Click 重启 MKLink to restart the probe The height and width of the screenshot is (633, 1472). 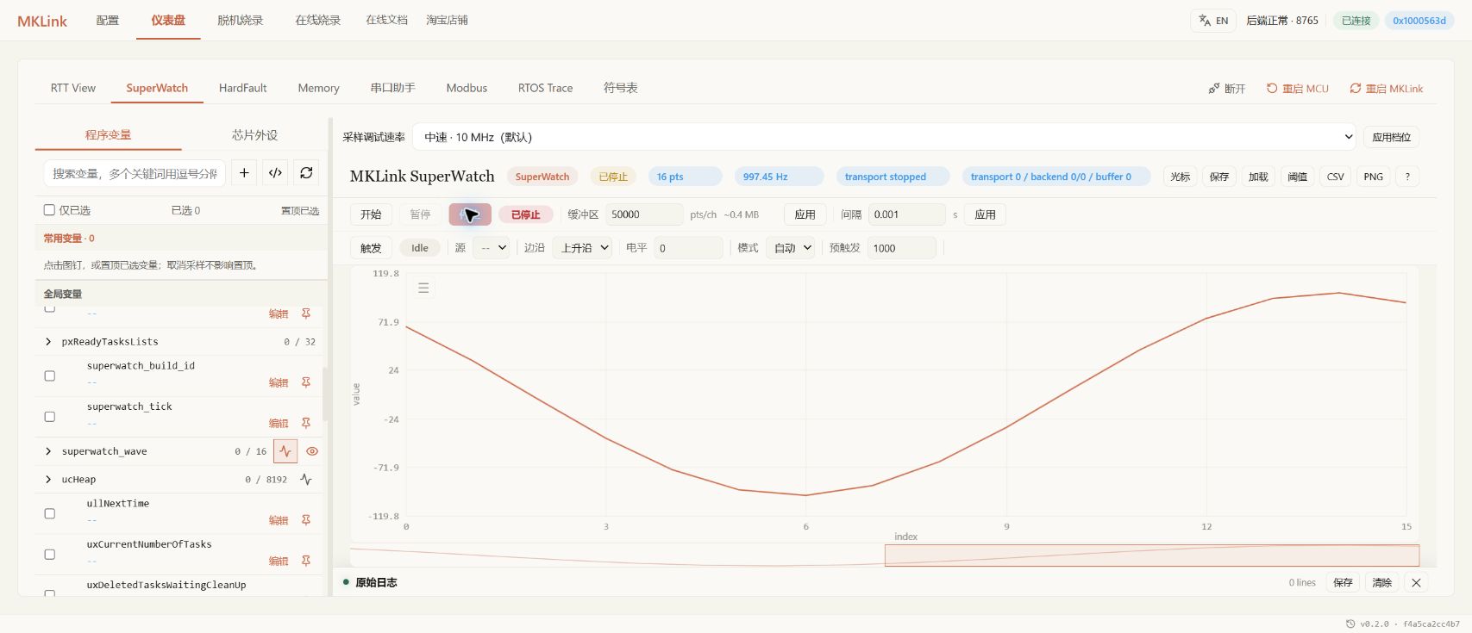click(x=1387, y=89)
